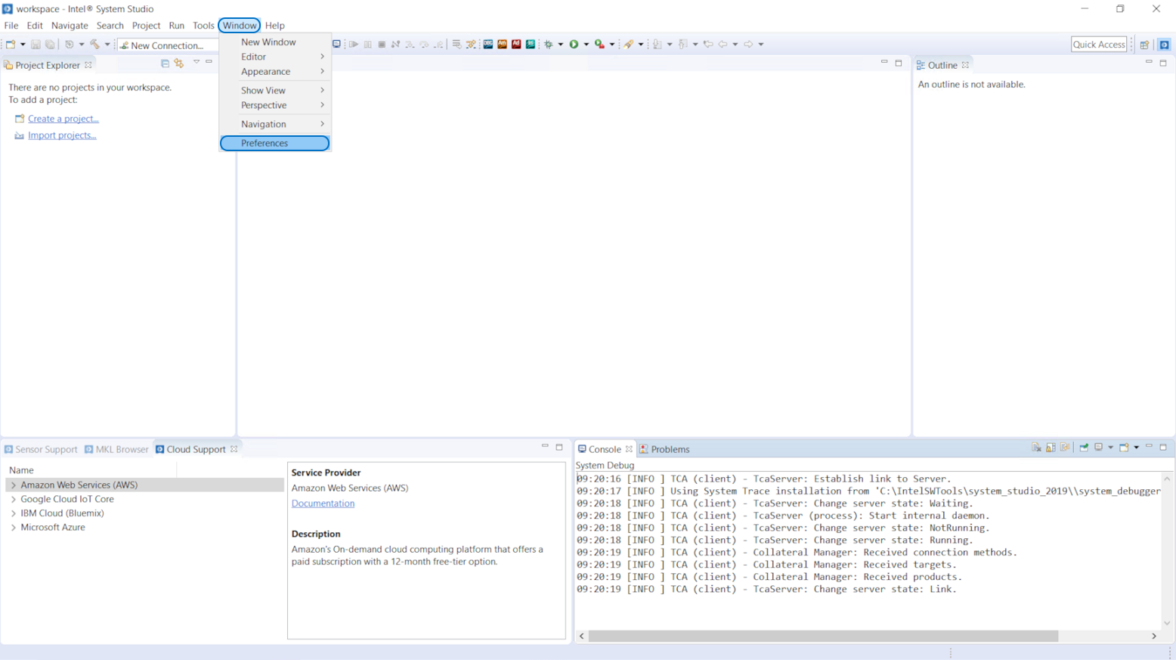Open the Run configurations dropdown arrow
The height and width of the screenshot is (660, 1176).
tap(586, 45)
